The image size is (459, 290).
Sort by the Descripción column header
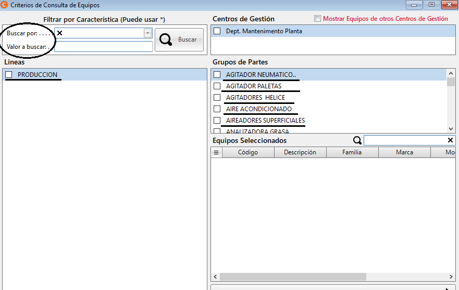coord(300,152)
